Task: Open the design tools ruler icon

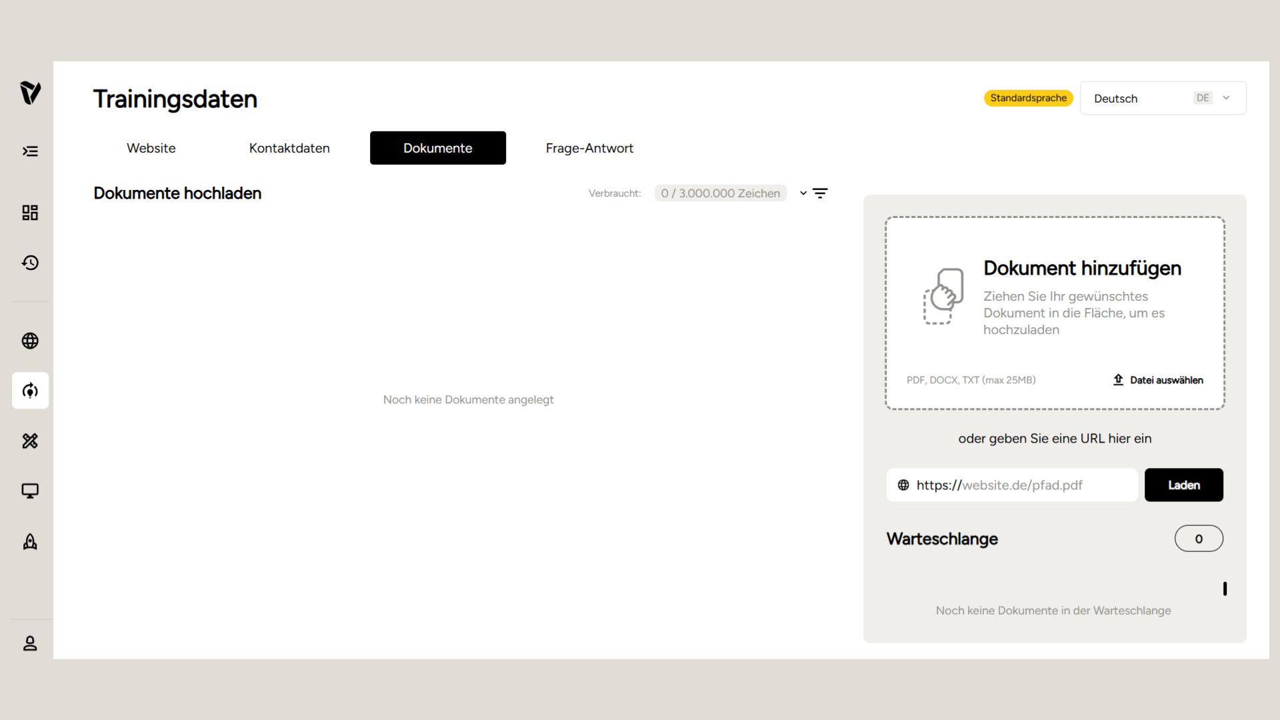Action: (30, 441)
